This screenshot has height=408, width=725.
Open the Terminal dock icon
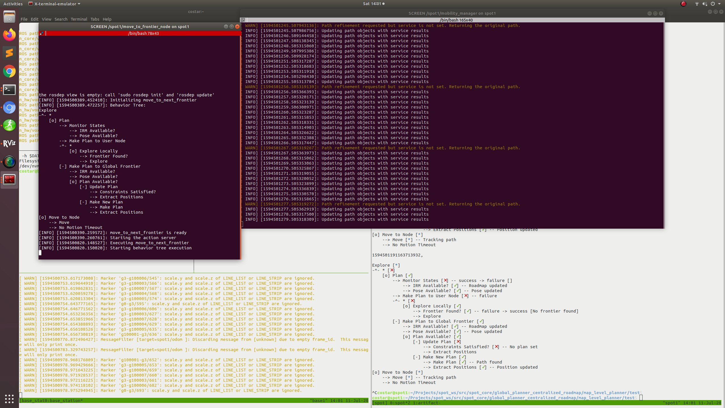[x=9, y=90]
